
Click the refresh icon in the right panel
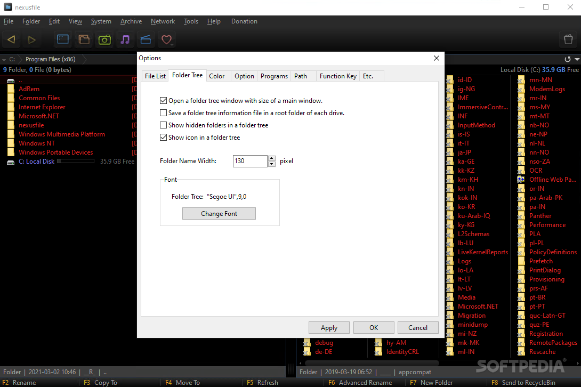(567, 59)
